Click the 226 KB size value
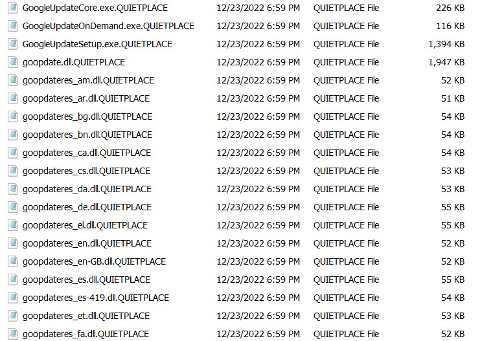The width and height of the screenshot is (480, 341). pyautogui.click(x=450, y=8)
